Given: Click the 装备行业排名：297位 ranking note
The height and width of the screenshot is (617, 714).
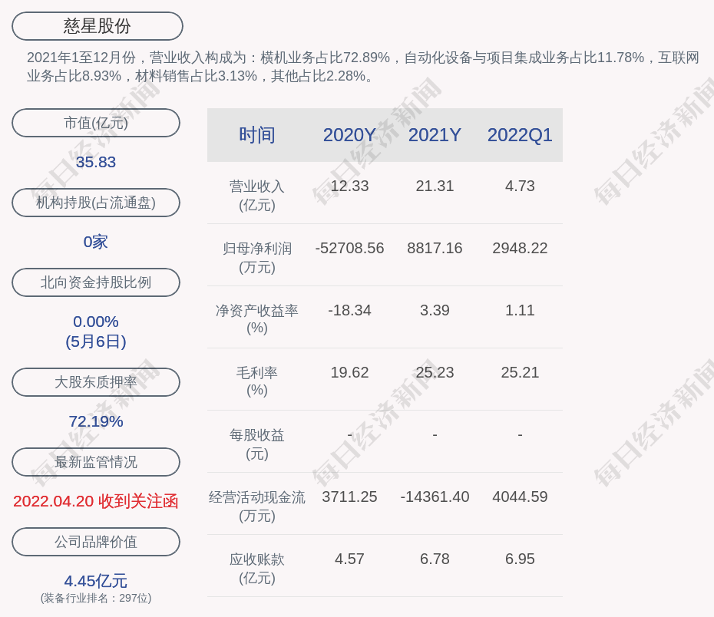Looking at the screenshot, I should [x=96, y=598].
